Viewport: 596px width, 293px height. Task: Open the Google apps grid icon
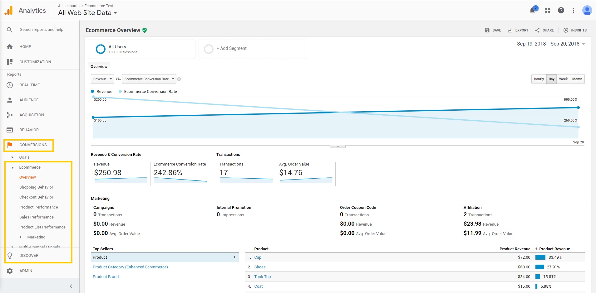click(x=547, y=11)
